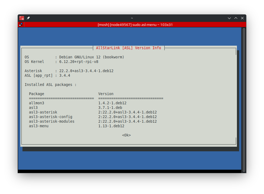The width and height of the screenshot is (264, 194).
Task: Click the 'asl3-asterisk' package name
Action: [43, 112]
